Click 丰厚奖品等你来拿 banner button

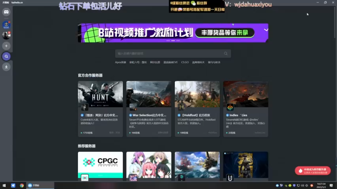point(225,33)
